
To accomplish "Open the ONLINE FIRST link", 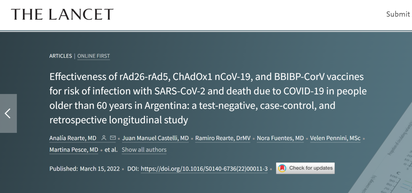I will (93, 56).
